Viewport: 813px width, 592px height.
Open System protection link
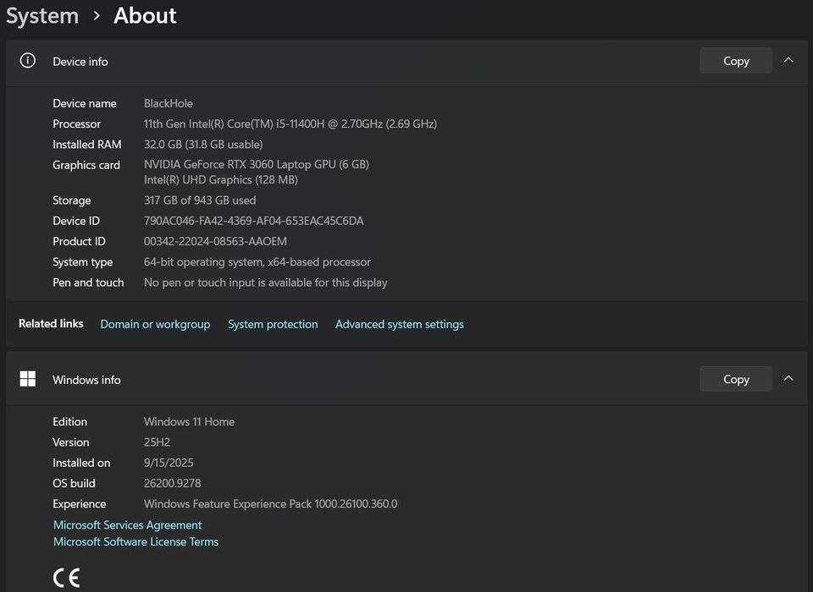pyautogui.click(x=273, y=324)
